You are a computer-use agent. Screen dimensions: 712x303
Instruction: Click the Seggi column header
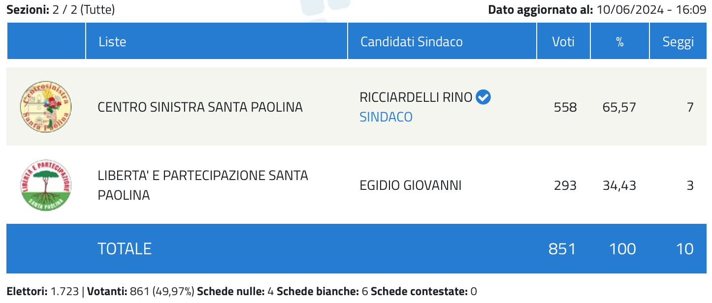pos(678,42)
